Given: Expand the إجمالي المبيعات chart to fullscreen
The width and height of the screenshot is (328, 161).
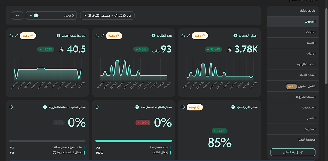Looking at the screenshot, I should [x=188, y=36].
